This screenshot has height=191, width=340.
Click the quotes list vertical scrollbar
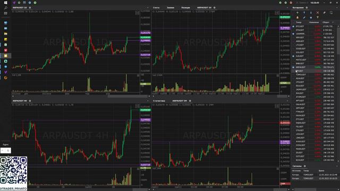338,41
